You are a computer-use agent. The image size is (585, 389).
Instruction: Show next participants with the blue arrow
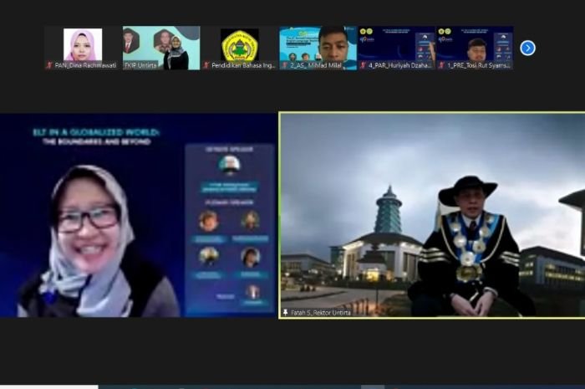click(x=527, y=48)
